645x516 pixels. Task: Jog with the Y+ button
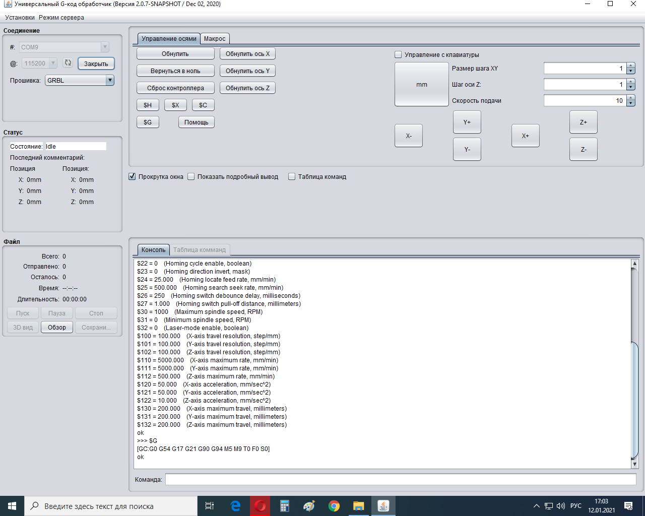tap(467, 122)
